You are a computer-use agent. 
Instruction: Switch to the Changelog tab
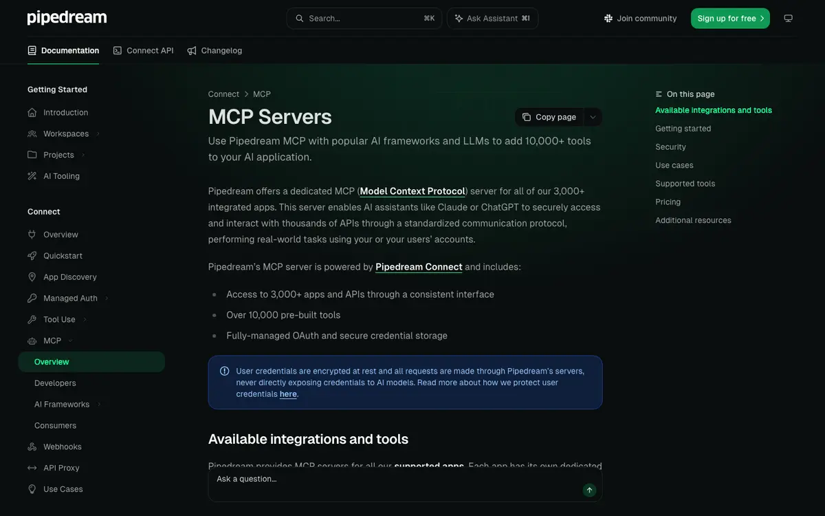[x=214, y=50]
